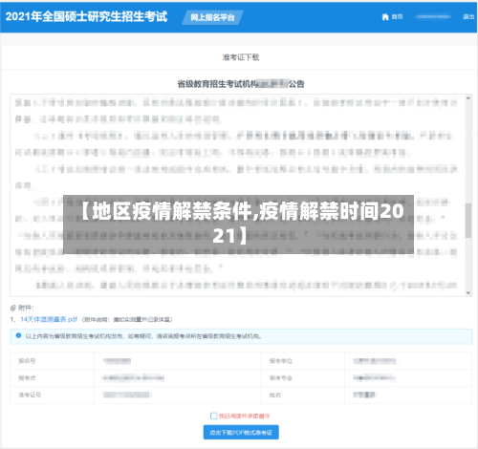Click the 报考专业 table label

point(281,378)
